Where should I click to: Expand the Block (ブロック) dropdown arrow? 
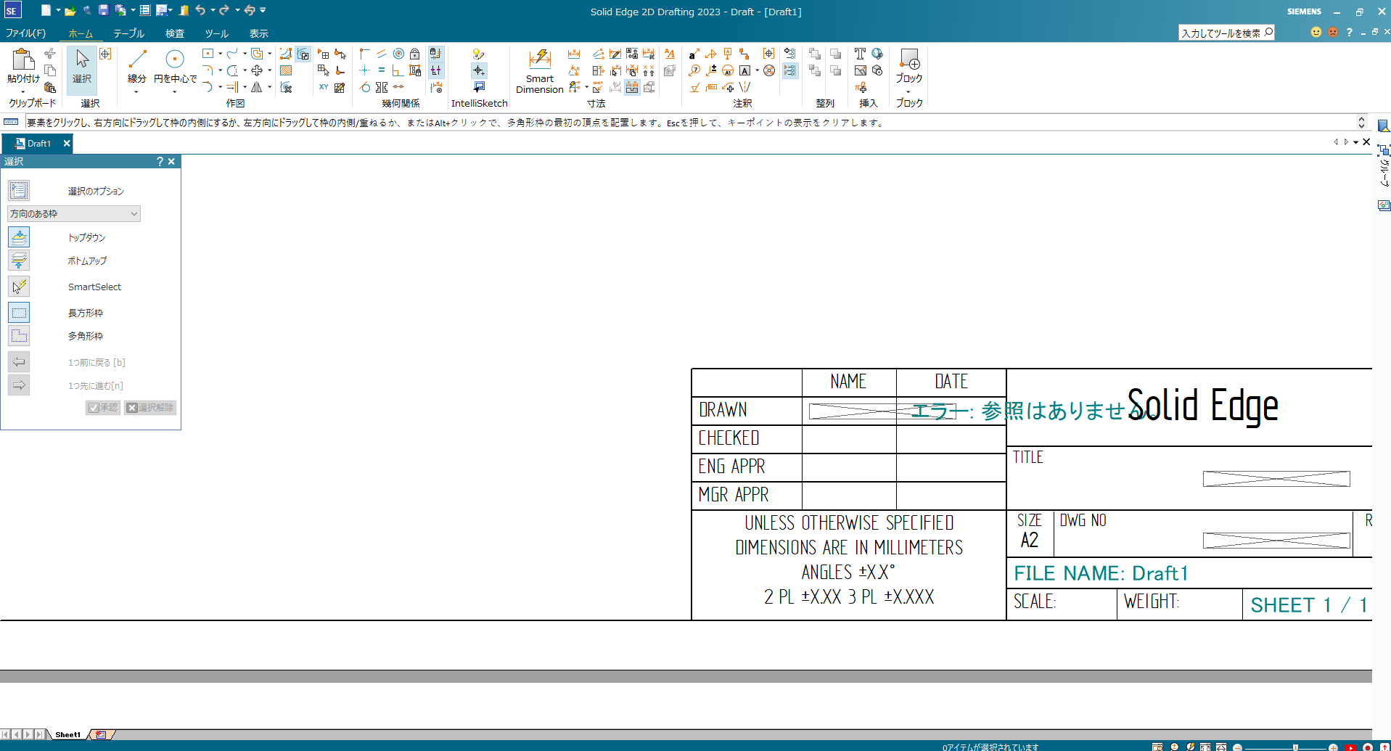click(x=908, y=92)
